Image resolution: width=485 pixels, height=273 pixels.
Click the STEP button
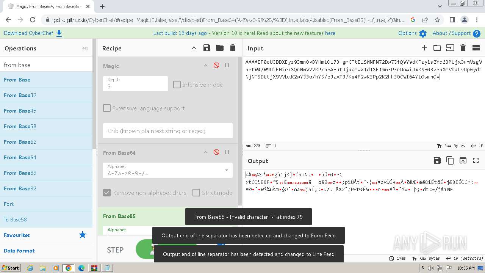[115, 250]
